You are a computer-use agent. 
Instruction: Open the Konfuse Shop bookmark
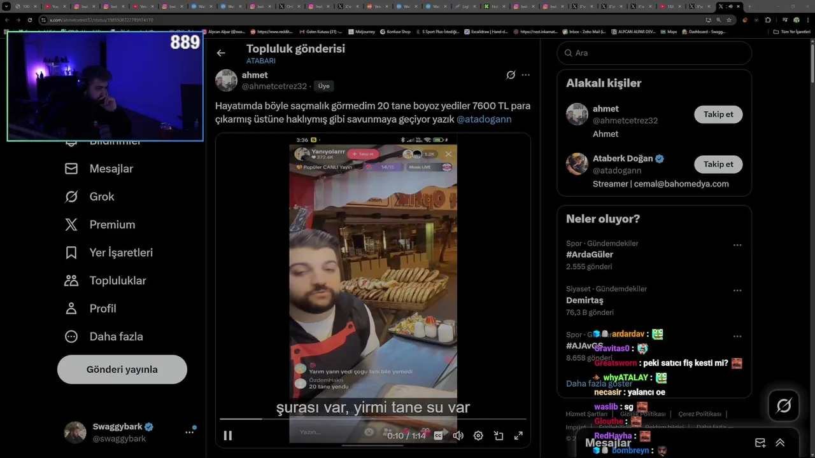tap(395, 31)
